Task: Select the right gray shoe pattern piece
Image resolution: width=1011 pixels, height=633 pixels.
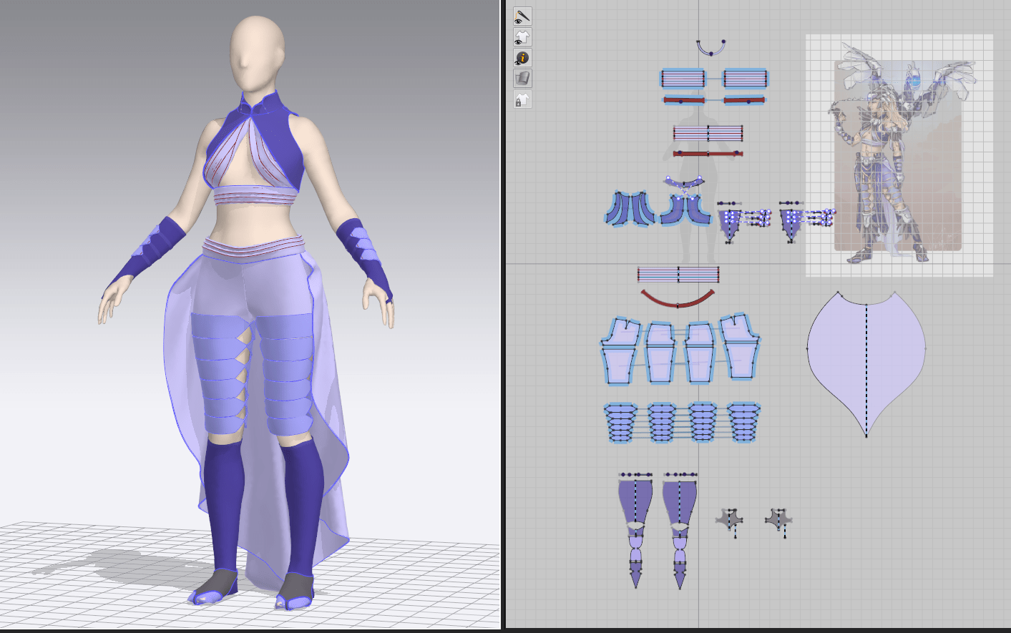Action: 778,519
